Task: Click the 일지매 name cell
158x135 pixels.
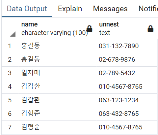Action: tap(57, 73)
